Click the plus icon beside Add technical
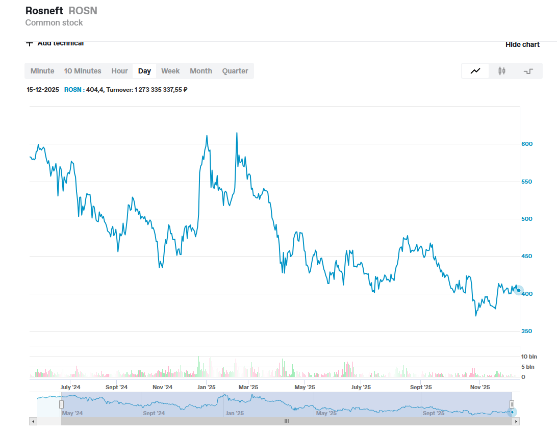 point(30,43)
